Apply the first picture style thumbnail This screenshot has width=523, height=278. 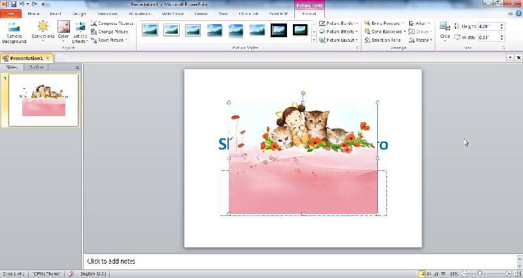[150, 30]
